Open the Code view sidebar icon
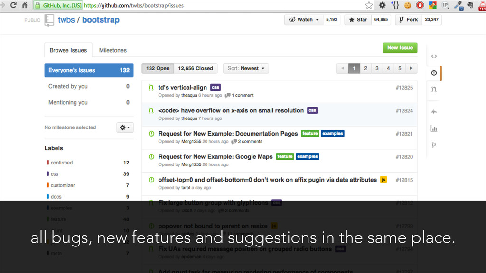The image size is (486, 273). coord(434,56)
